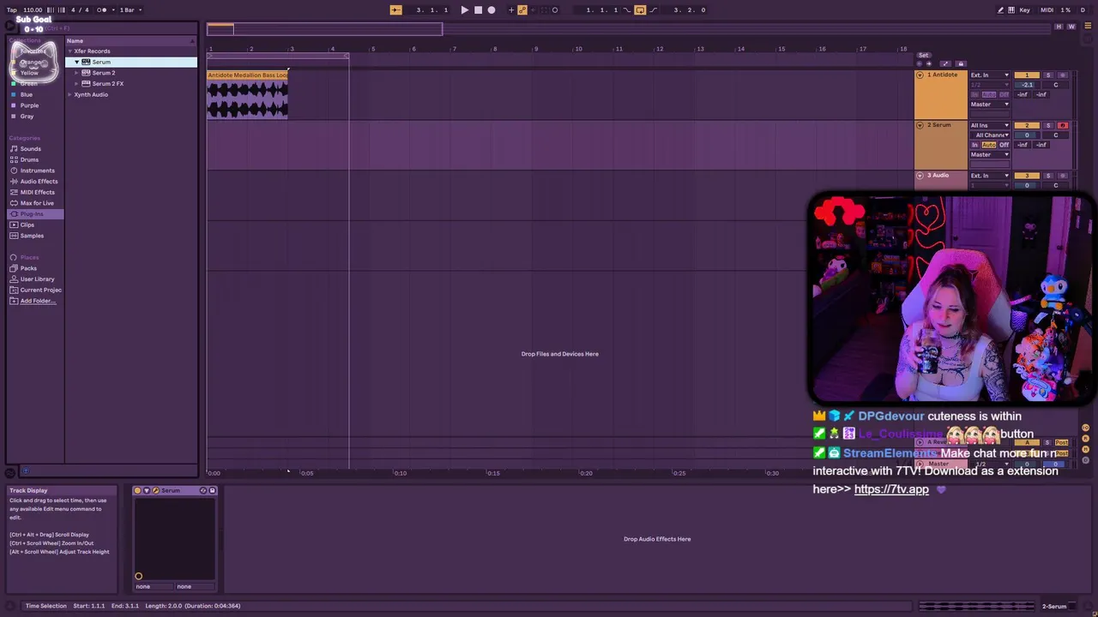Click Antidote track volume value -2.1
This screenshot has height=617, width=1098.
(1027, 85)
